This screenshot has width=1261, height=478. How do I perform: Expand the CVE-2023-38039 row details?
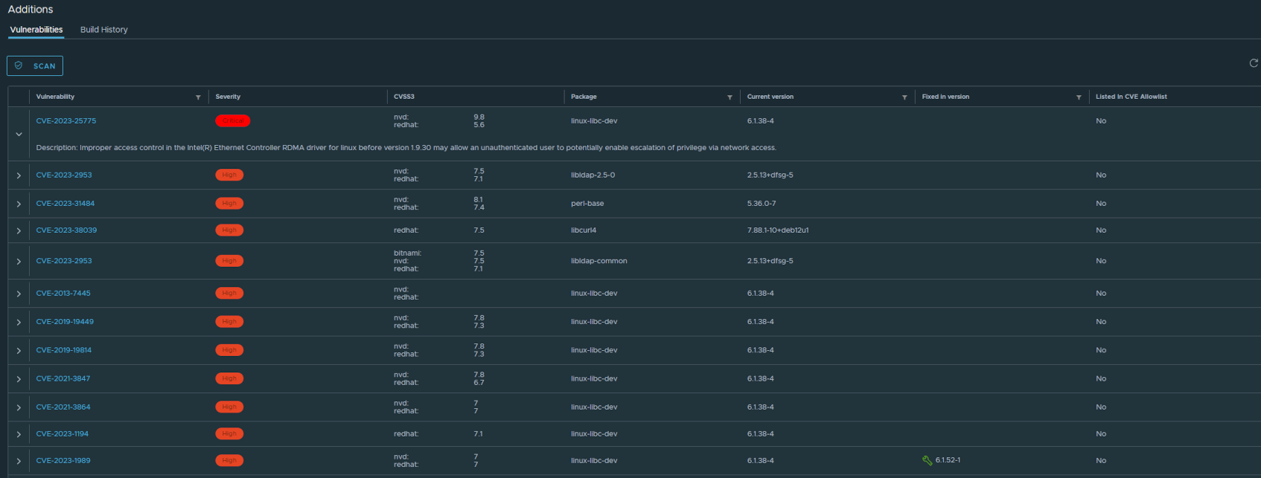coord(19,230)
